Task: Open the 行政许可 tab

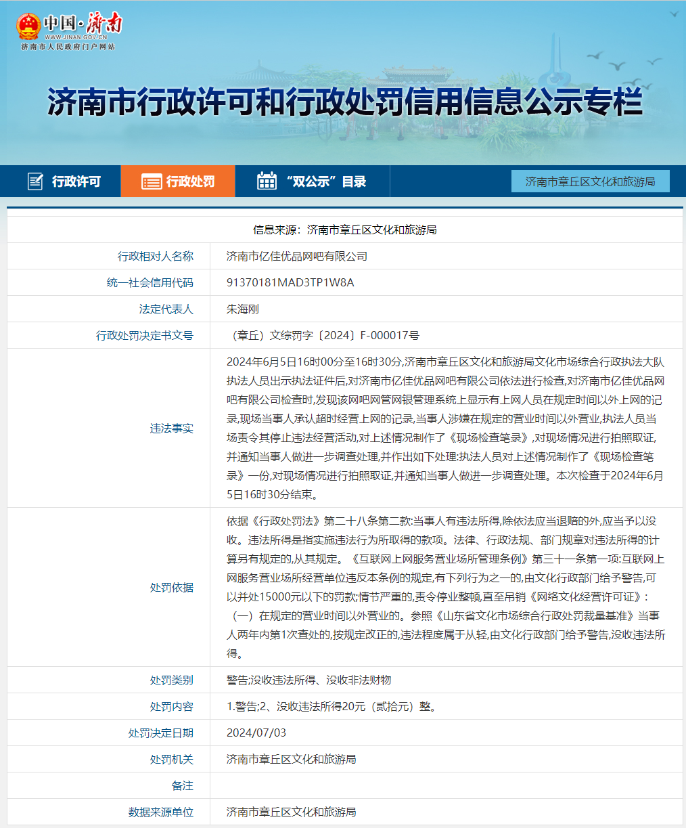Action: pos(60,181)
